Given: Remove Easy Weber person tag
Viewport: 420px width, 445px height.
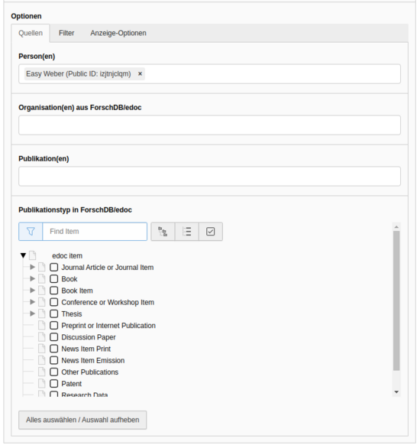Looking at the screenshot, I should point(140,74).
